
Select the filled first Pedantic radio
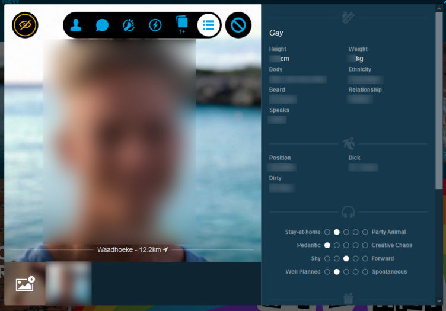pos(327,245)
